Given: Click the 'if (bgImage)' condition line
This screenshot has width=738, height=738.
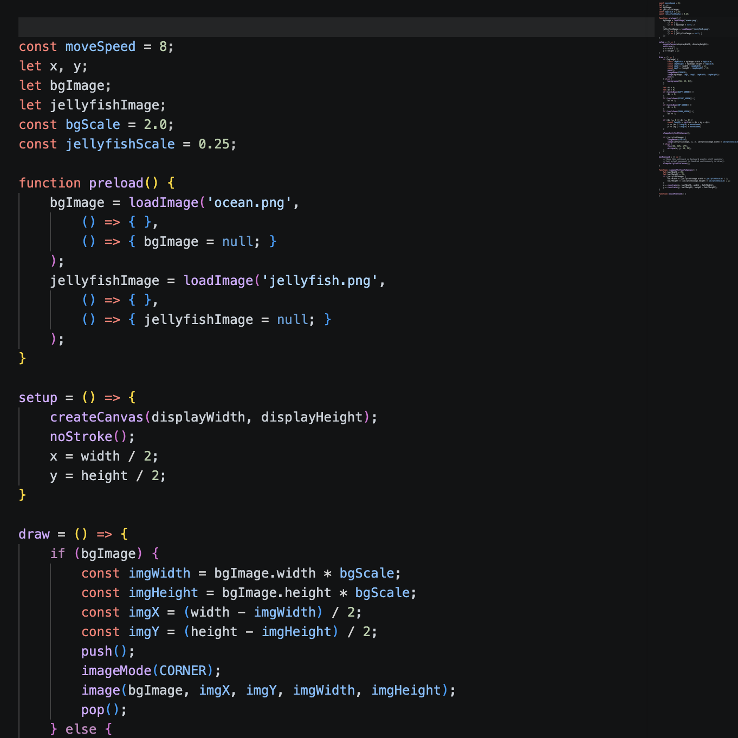Looking at the screenshot, I should 104,554.
